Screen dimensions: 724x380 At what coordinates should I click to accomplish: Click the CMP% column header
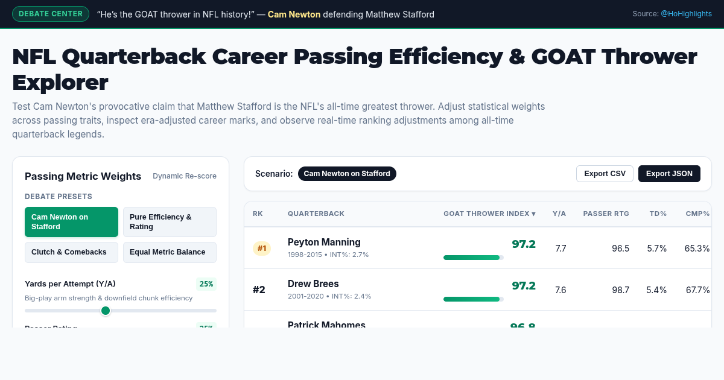click(698, 214)
